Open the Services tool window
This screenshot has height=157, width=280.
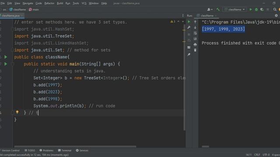pyautogui.click(x=82, y=150)
